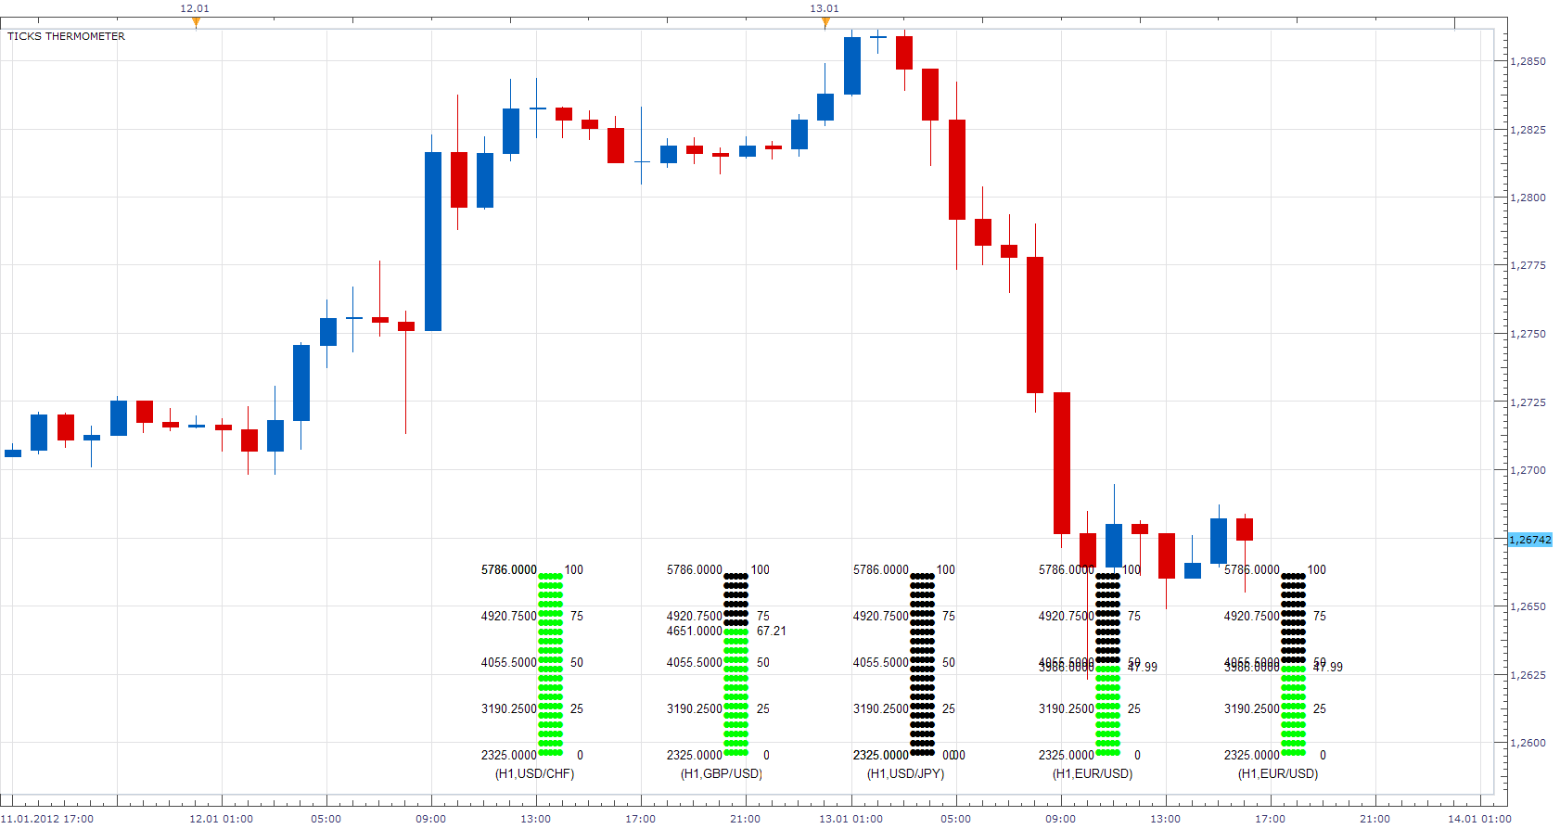
Task: Select the all-green USD/CHF thermometer column
Action: (x=551, y=664)
